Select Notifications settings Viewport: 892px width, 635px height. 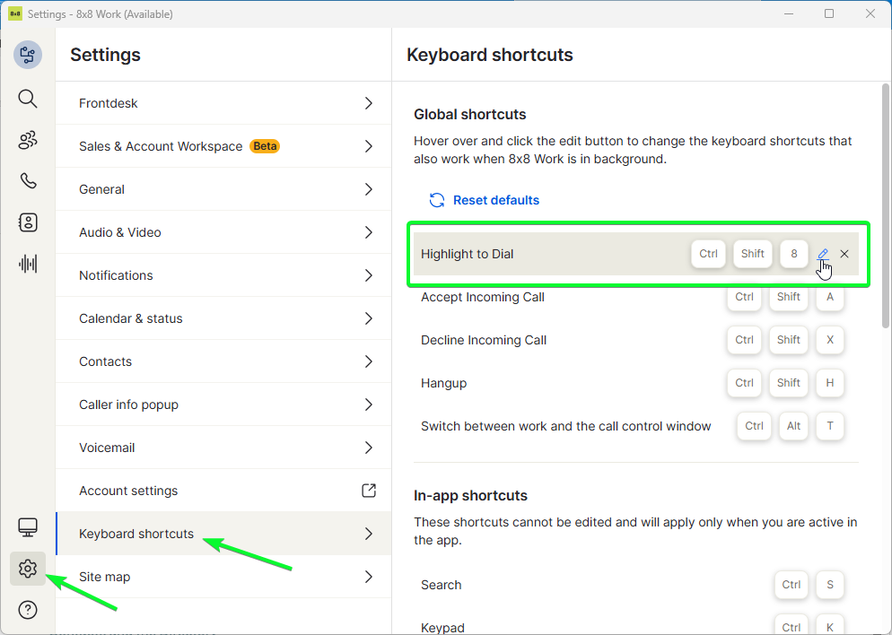[x=223, y=275]
